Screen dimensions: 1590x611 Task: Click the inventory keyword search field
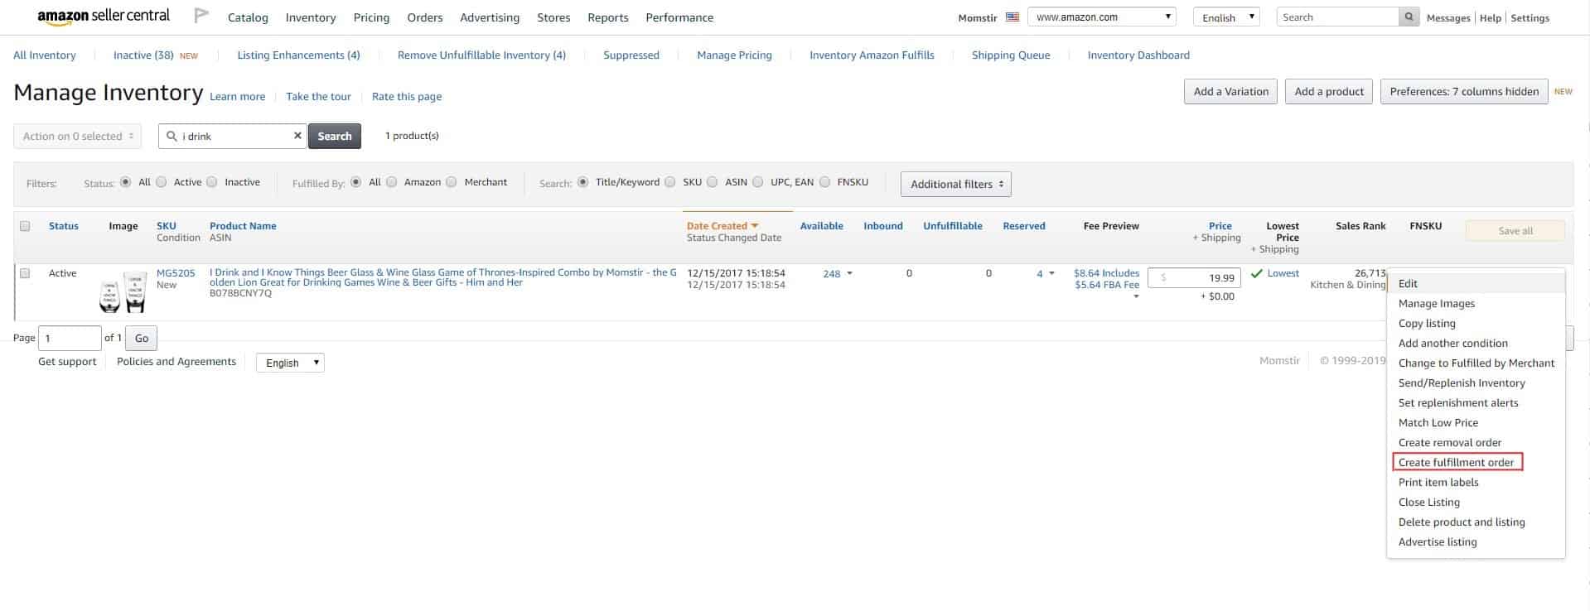tap(232, 137)
